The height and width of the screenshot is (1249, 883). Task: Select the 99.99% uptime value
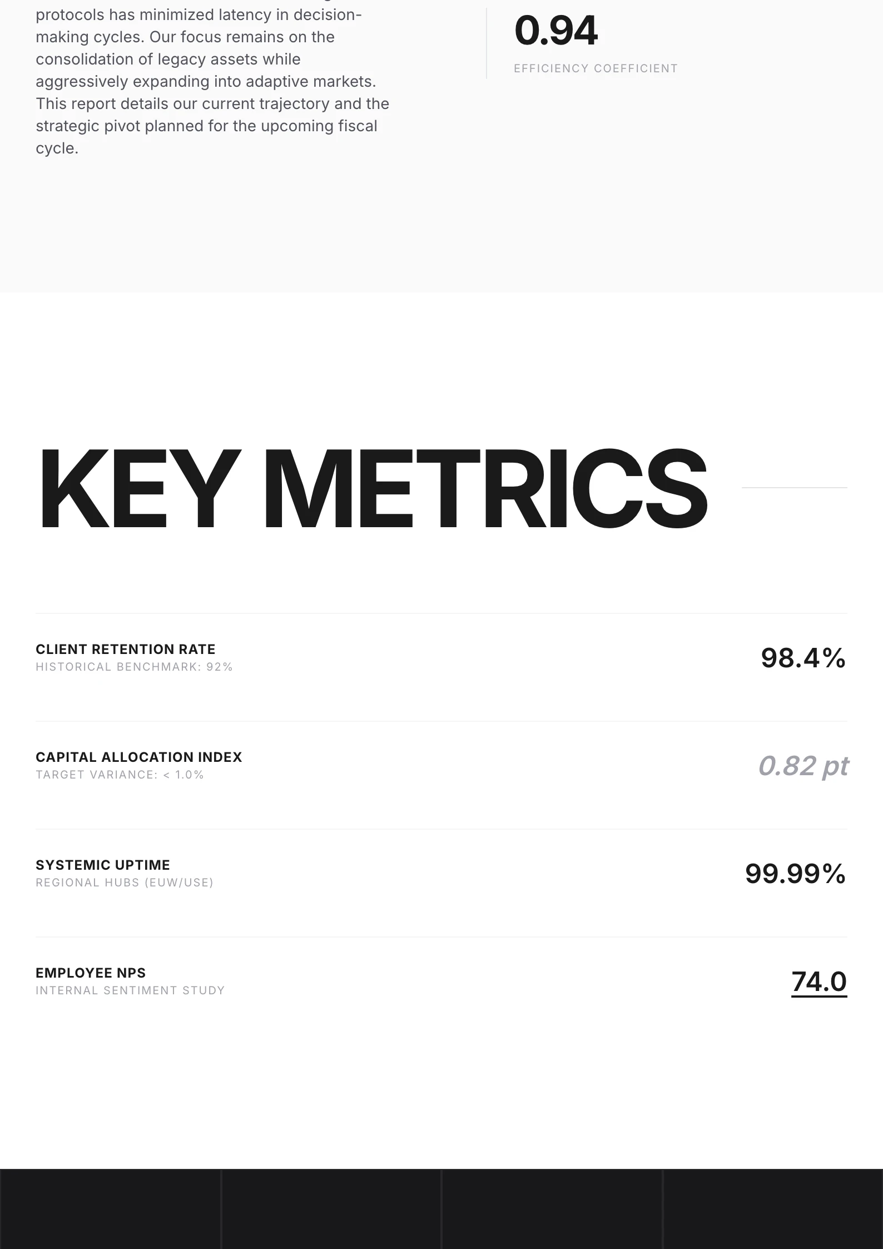pos(795,874)
